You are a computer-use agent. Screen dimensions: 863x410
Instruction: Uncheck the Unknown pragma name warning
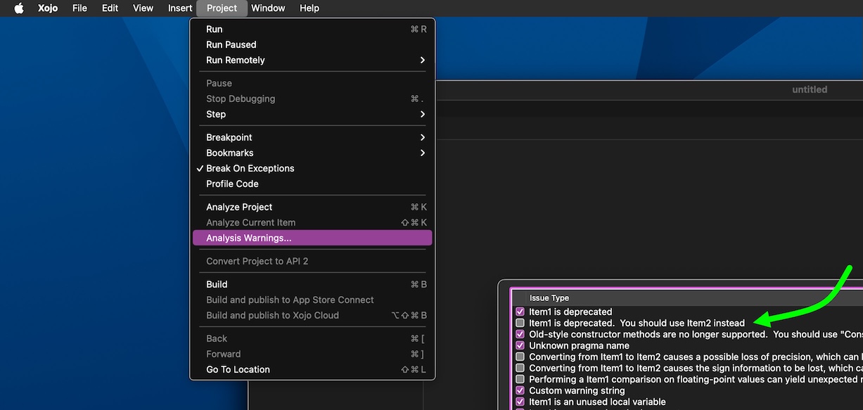pyautogui.click(x=520, y=345)
